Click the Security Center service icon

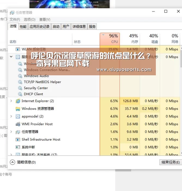tap(20, 88)
